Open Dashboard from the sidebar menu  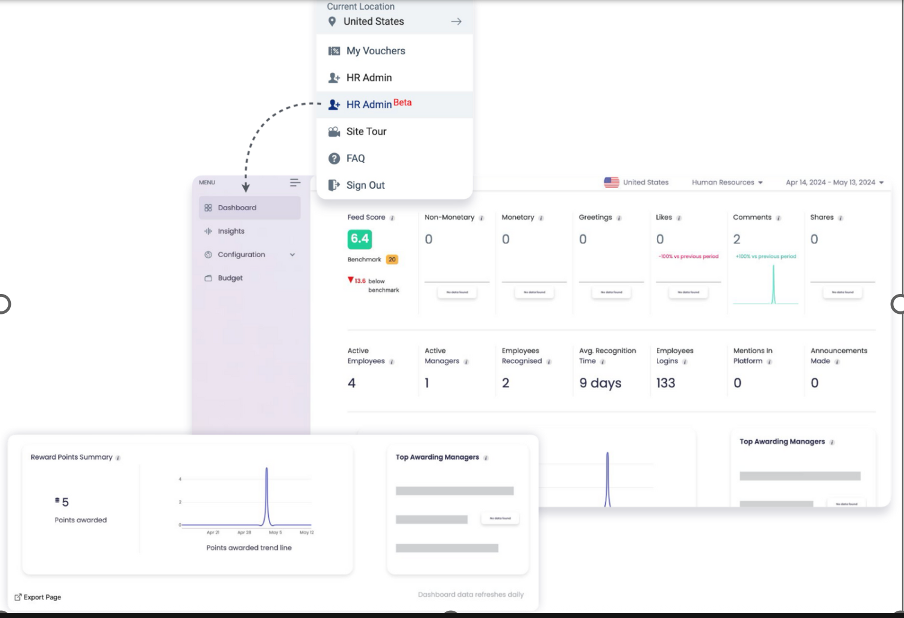[237, 207]
